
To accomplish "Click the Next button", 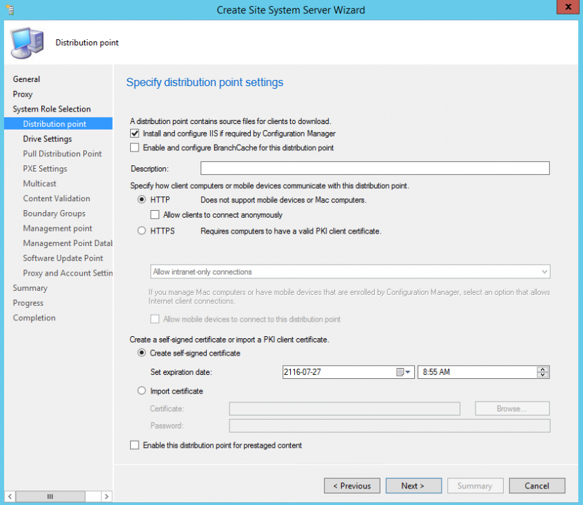I will [x=413, y=485].
